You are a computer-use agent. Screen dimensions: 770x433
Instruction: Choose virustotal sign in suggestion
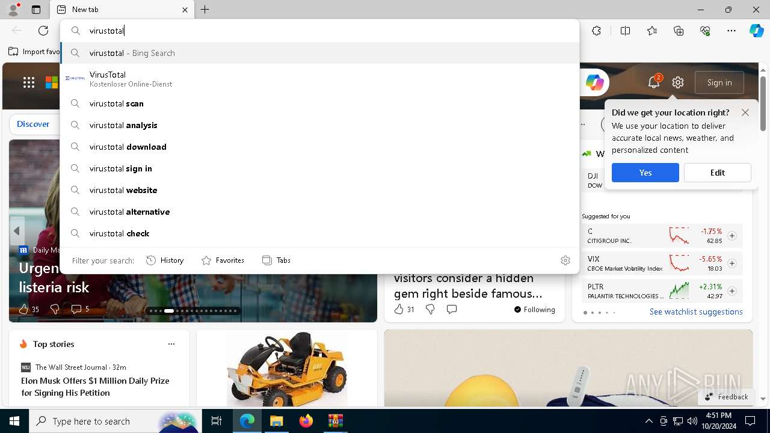click(320, 168)
